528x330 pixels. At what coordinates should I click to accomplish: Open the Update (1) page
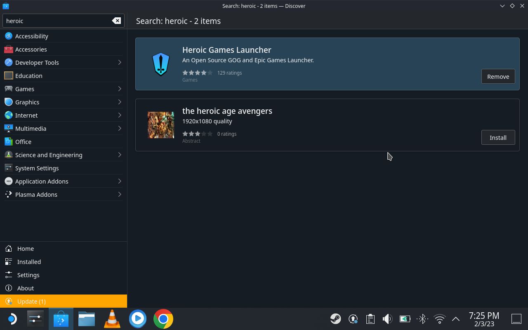pos(64,301)
